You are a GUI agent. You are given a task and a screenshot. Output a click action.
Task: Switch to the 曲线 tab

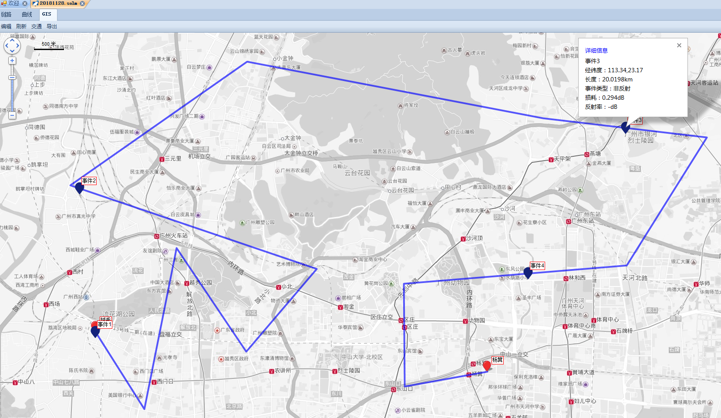click(x=27, y=14)
